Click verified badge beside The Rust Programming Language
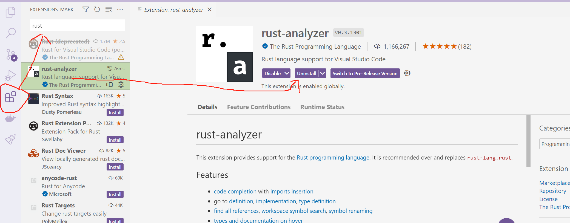 coord(265,46)
